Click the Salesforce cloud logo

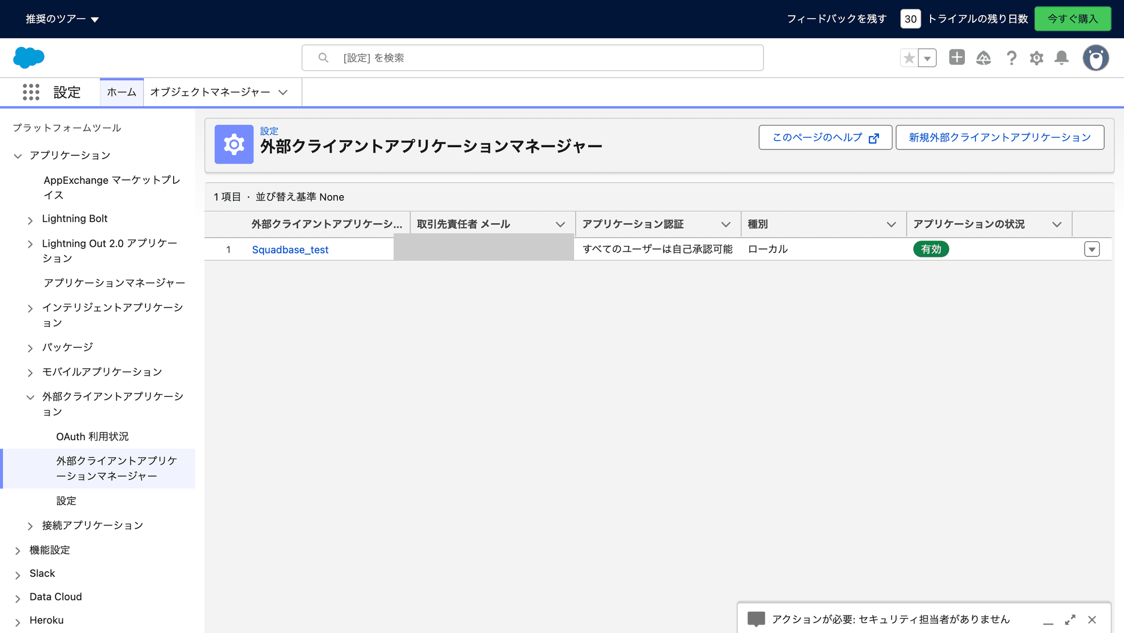[28, 57]
